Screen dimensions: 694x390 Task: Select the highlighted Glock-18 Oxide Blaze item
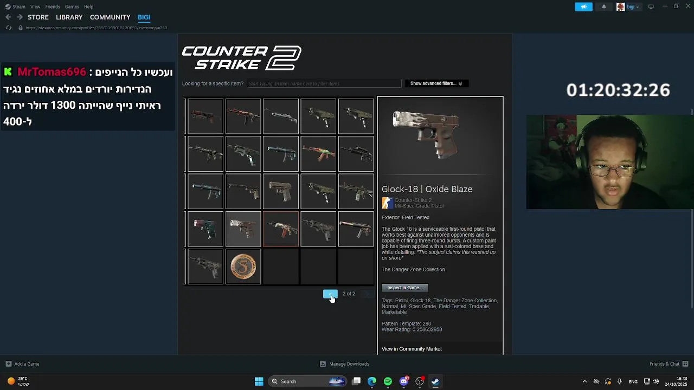click(x=243, y=229)
